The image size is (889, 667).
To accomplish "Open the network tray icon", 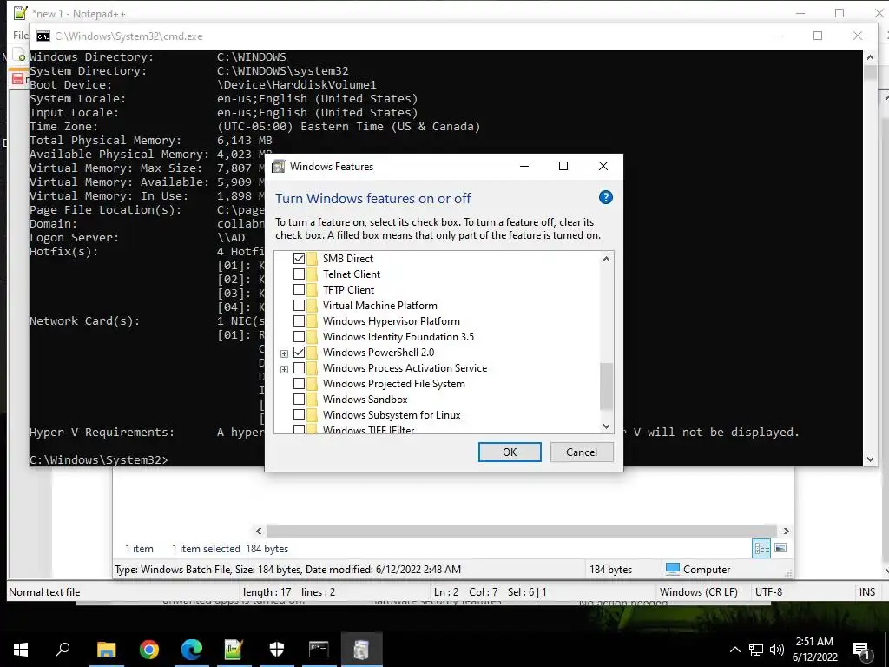I will (x=756, y=650).
